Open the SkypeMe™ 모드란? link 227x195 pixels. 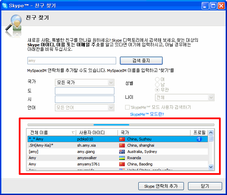147,114
